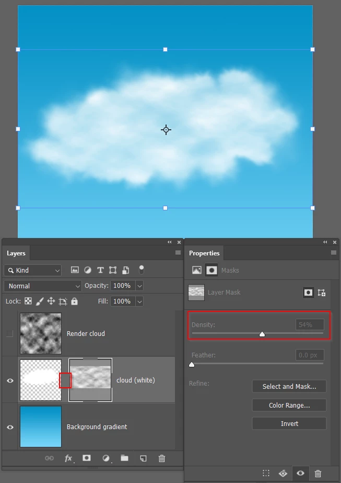Toggle layer filtering on/off switch
This screenshot has width=341, height=483.
click(x=142, y=269)
